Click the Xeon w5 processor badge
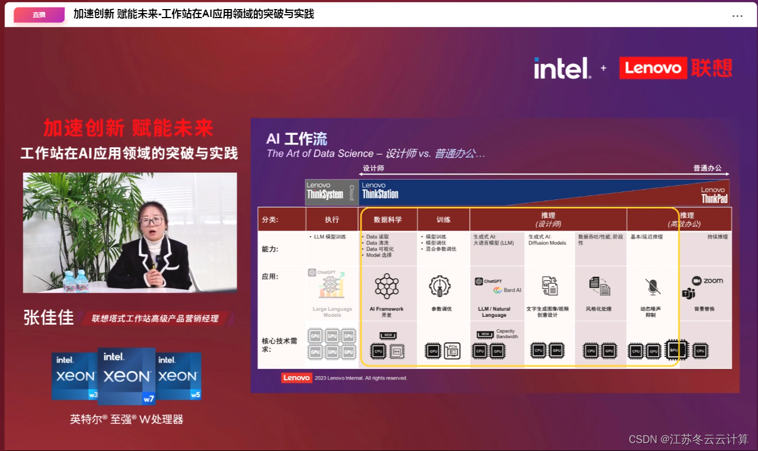The height and width of the screenshot is (451, 758). pos(178,376)
